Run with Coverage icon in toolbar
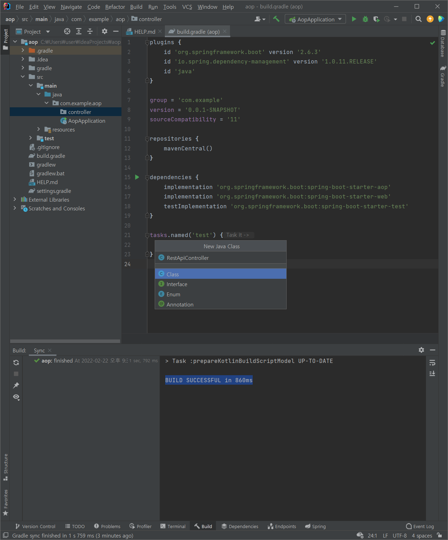Viewport: 448px width, 540px height. [376, 19]
